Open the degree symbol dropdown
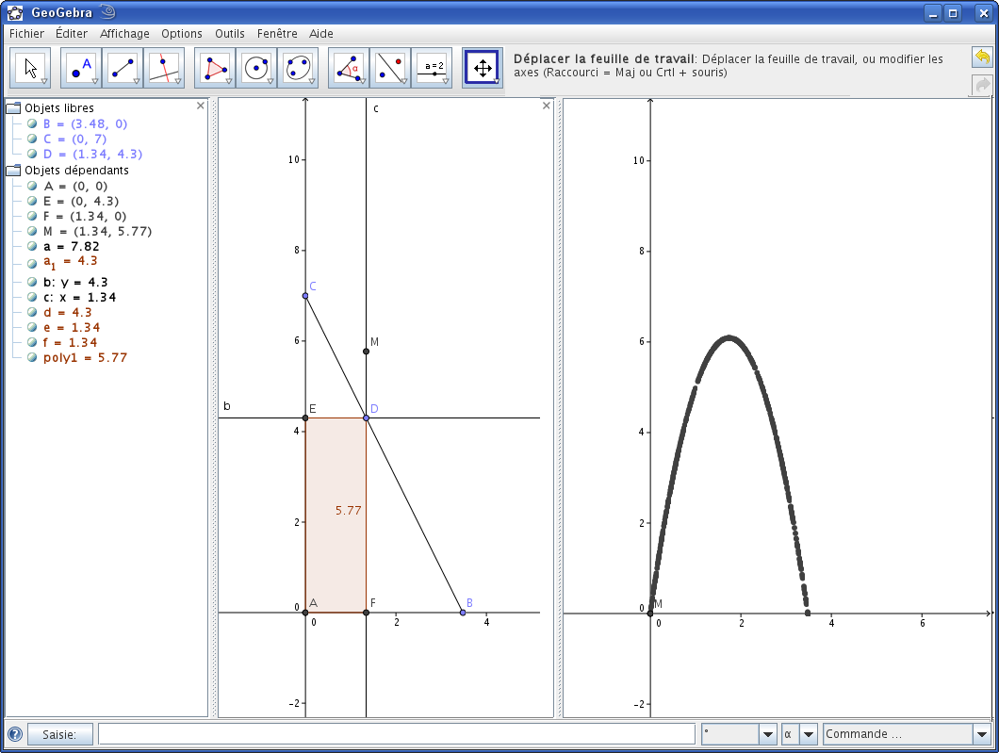This screenshot has height=753, width=999. (x=768, y=734)
